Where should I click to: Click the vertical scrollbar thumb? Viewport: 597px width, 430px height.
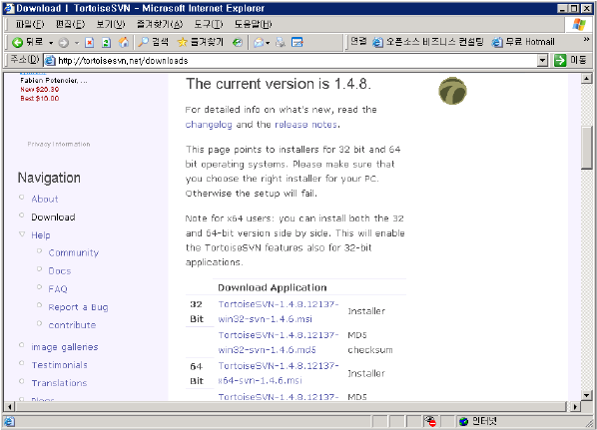click(x=586, y=148)
